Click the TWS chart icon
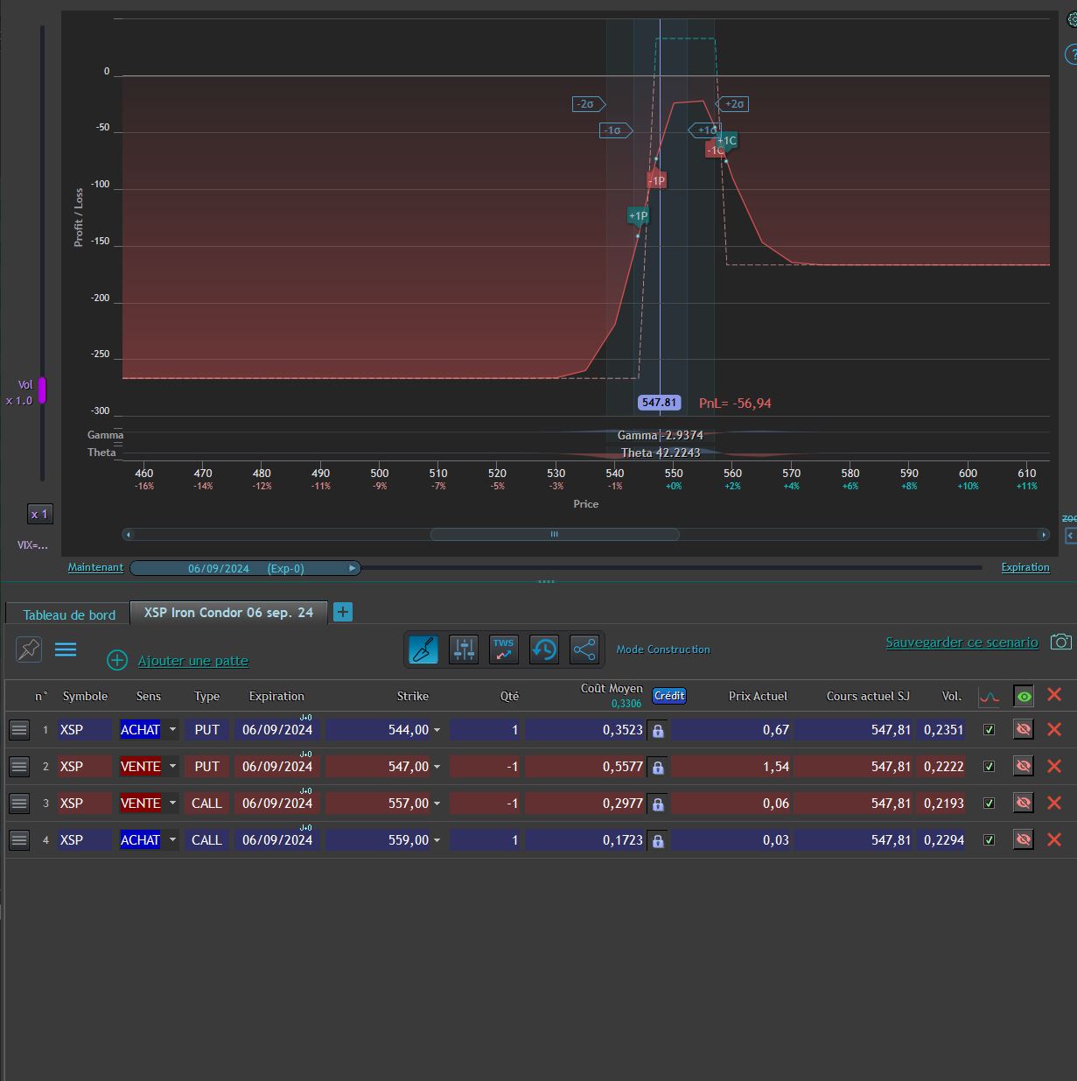Screen dimensions: 1077x1081 [x=504, y=649]
